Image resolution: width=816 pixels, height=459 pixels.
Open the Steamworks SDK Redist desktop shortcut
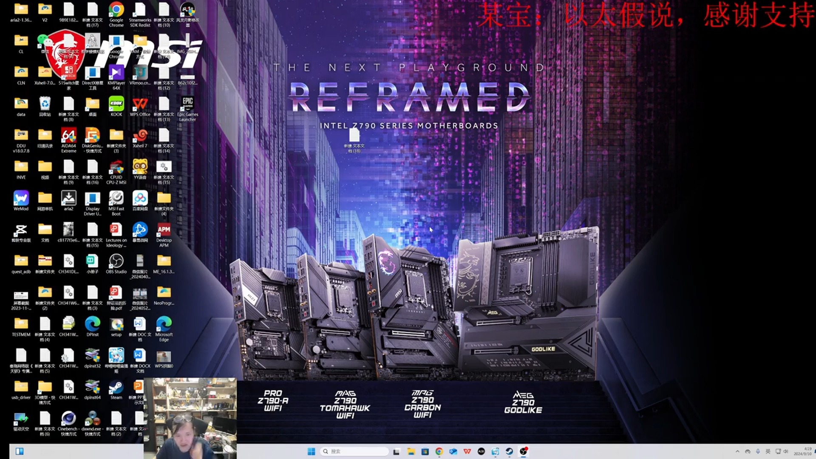click(x=140, y=14)
